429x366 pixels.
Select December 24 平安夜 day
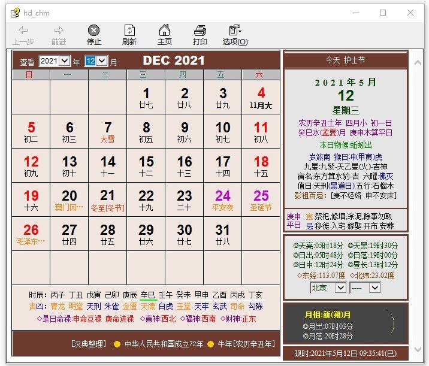[x=223, y=199]
